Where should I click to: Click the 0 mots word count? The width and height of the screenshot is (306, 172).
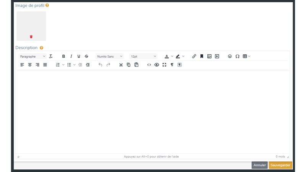click(280, 157)
